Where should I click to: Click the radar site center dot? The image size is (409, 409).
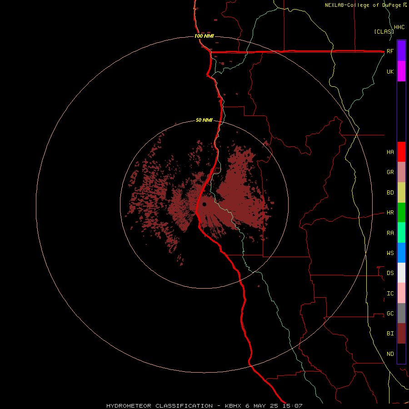[x=204, y=204]
